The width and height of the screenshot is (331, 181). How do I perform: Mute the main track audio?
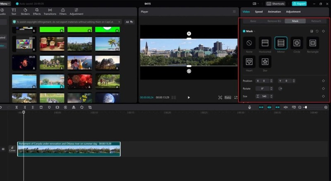coord(3,149)
